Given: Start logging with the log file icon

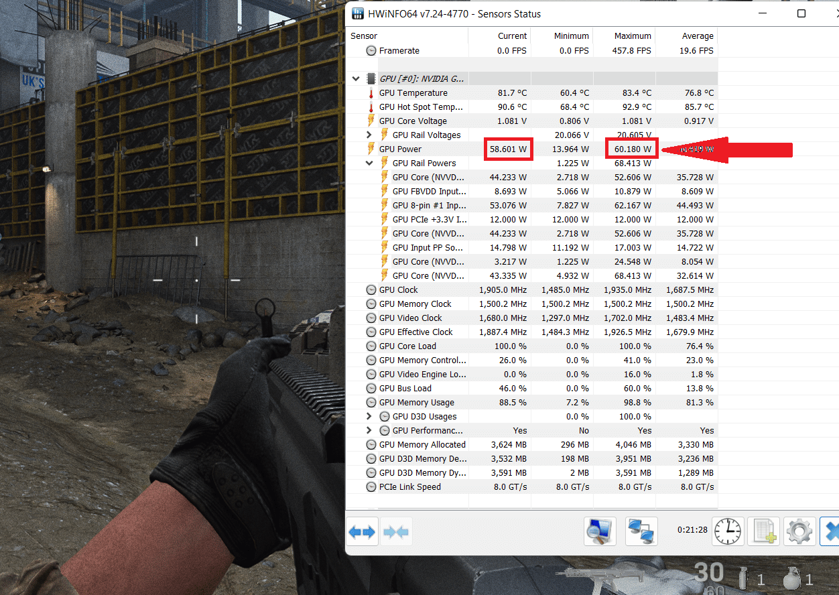Looking at the screenshot, I should (x=764, y=531).
